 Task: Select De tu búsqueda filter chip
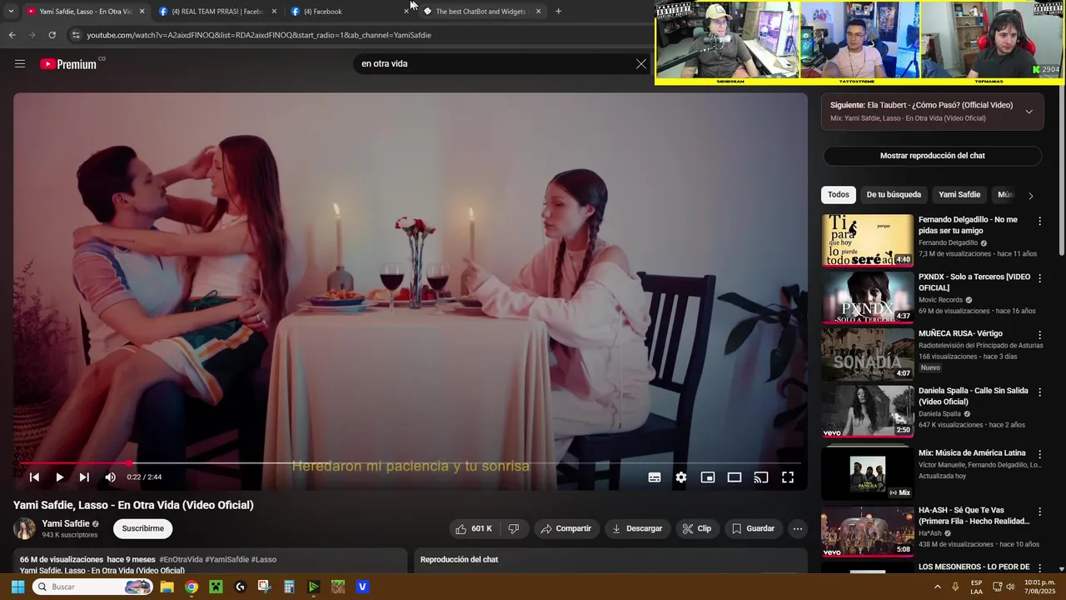coord(894,194)
